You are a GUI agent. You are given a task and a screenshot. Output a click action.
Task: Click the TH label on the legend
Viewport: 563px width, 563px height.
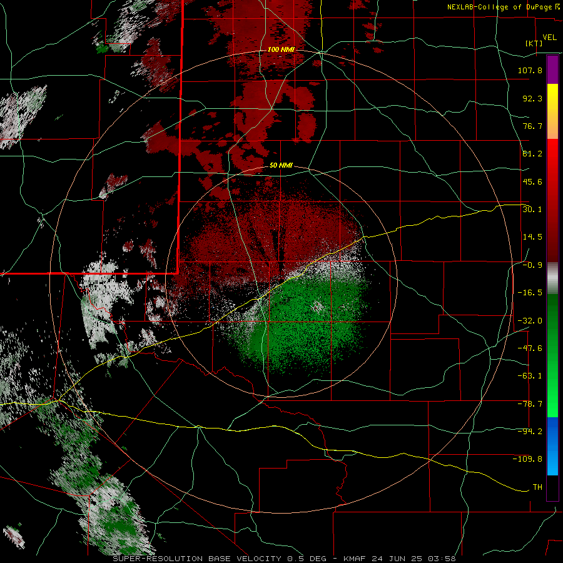click(537, 487)
